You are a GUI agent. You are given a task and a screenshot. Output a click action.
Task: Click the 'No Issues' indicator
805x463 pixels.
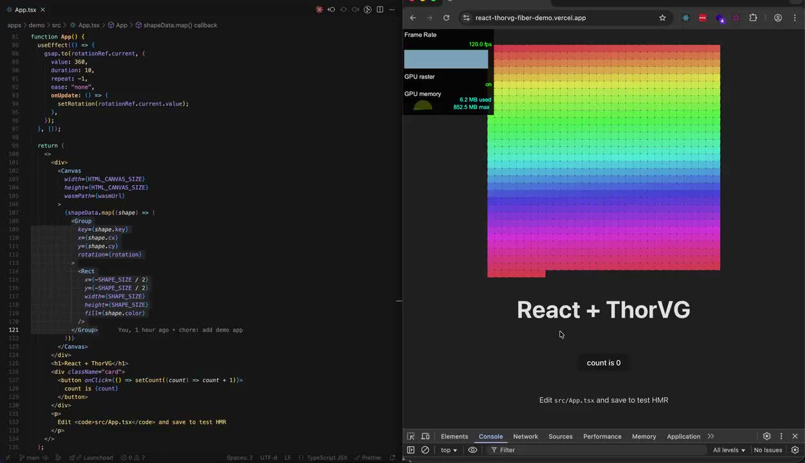click(768, 450)
